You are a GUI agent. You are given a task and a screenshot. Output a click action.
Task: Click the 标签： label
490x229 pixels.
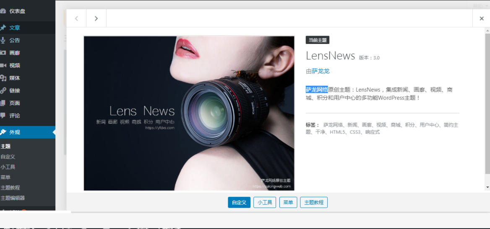313,125
